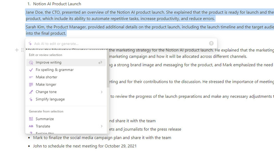Viewport: 274px width, 154px height.
Task: Click the Translate language icon
Action: (x=31, y=126)
